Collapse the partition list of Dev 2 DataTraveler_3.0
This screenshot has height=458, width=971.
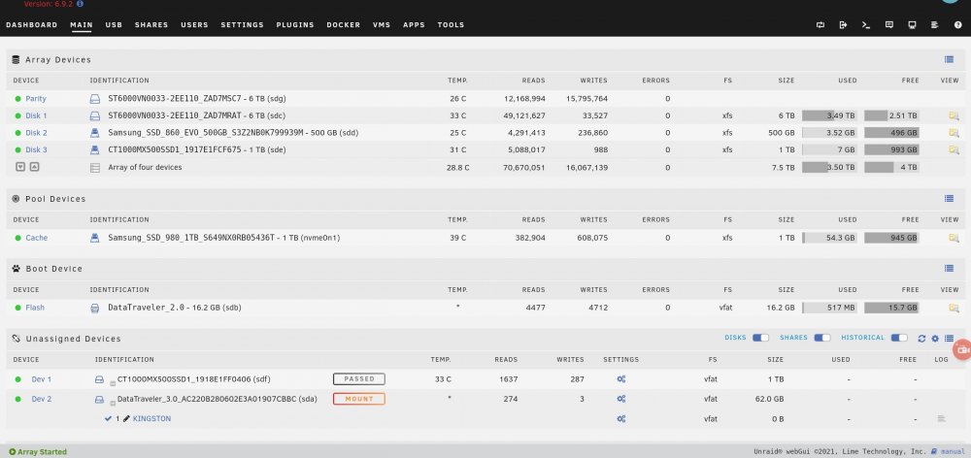tap(113, 404)
